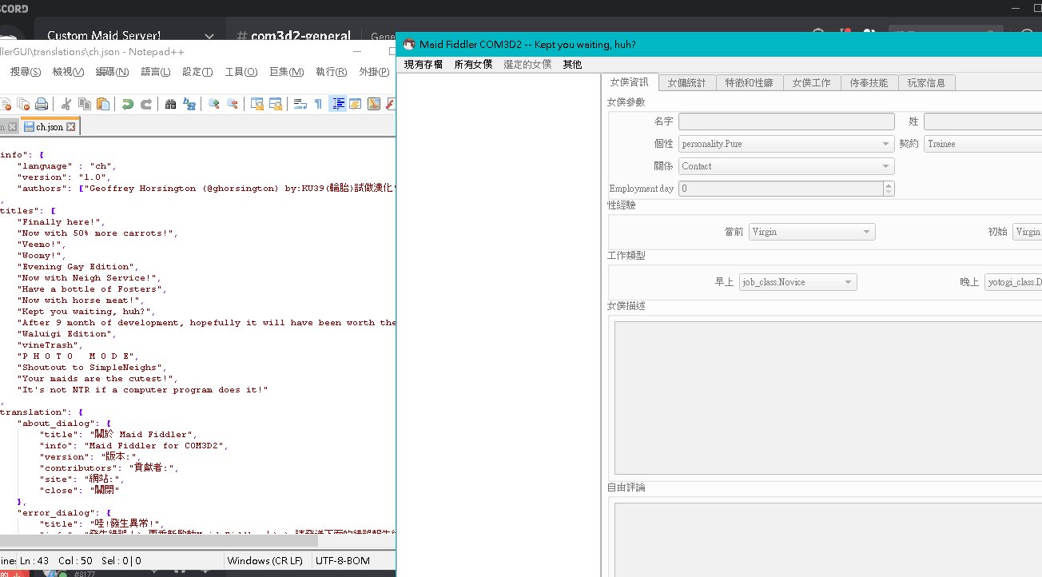Viewport: 1042px width, 577px height.
Task: Open the 所有女僕 menu in Maid Fiddler
Action: tap(473, 64)
